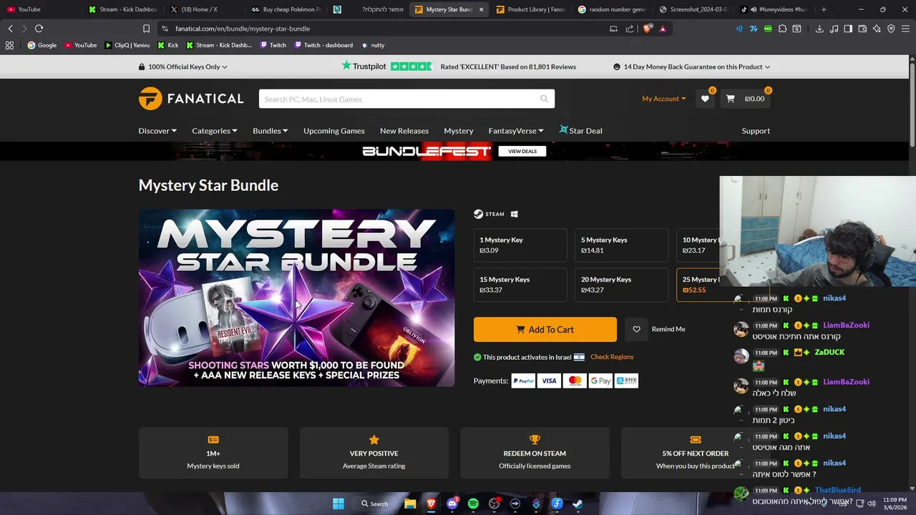This screenshot has width=916, height=515.
Task: Expand 14 Day Money Back Guarantee dropdown
Action: 691,67
